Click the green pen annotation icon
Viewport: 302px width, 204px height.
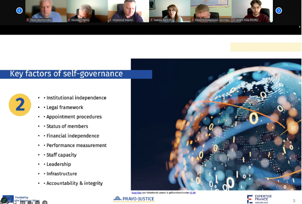tap(4, 200)
